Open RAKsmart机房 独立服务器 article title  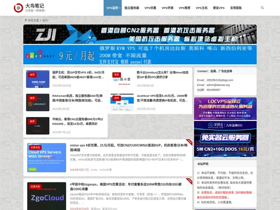pos(78,98)
